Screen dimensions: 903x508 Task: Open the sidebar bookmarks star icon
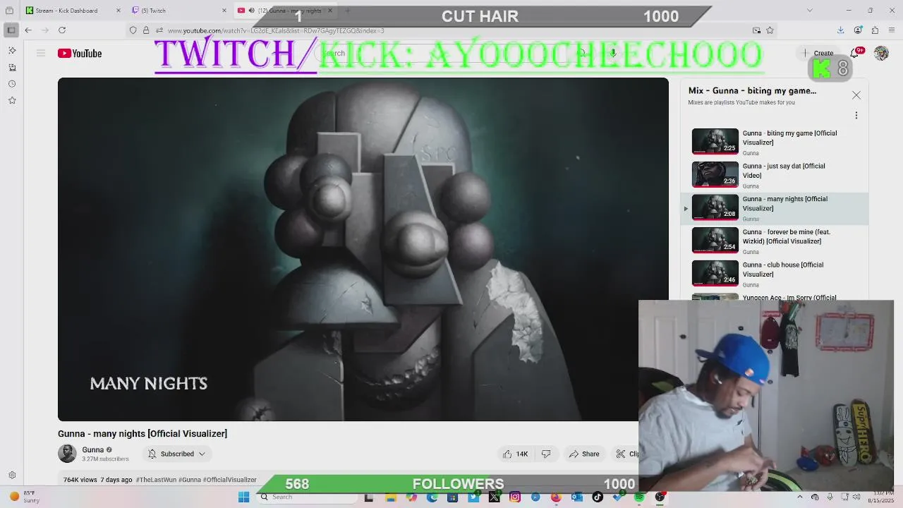[x=12, y=100]
